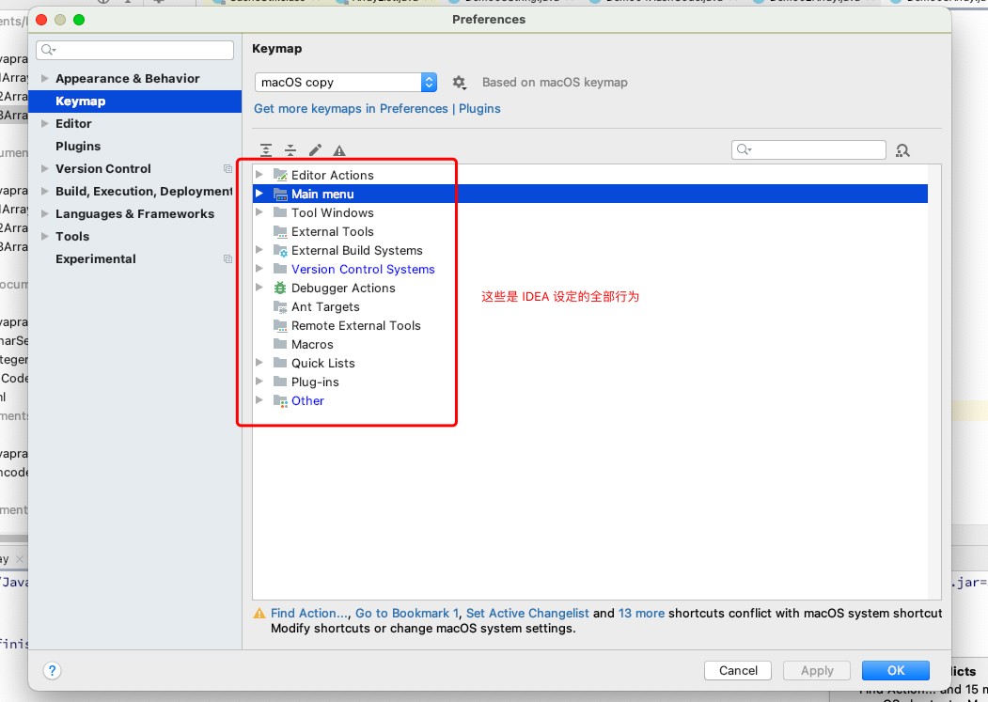Click the External Tools folder icon
The height and width of the screenshot is (702, 988).
tap(280, 231)
